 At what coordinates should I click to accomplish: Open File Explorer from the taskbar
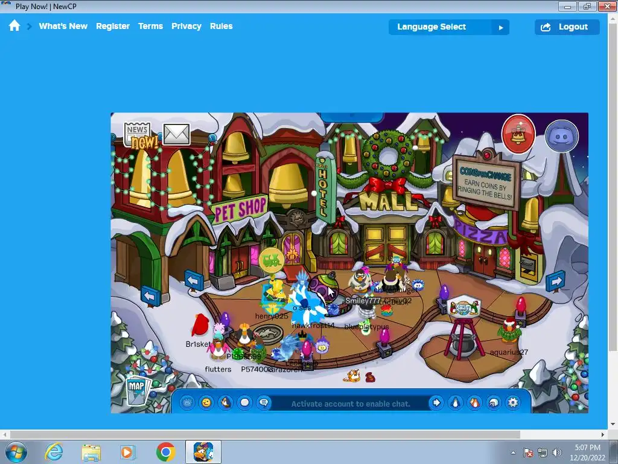pos(91,452)
